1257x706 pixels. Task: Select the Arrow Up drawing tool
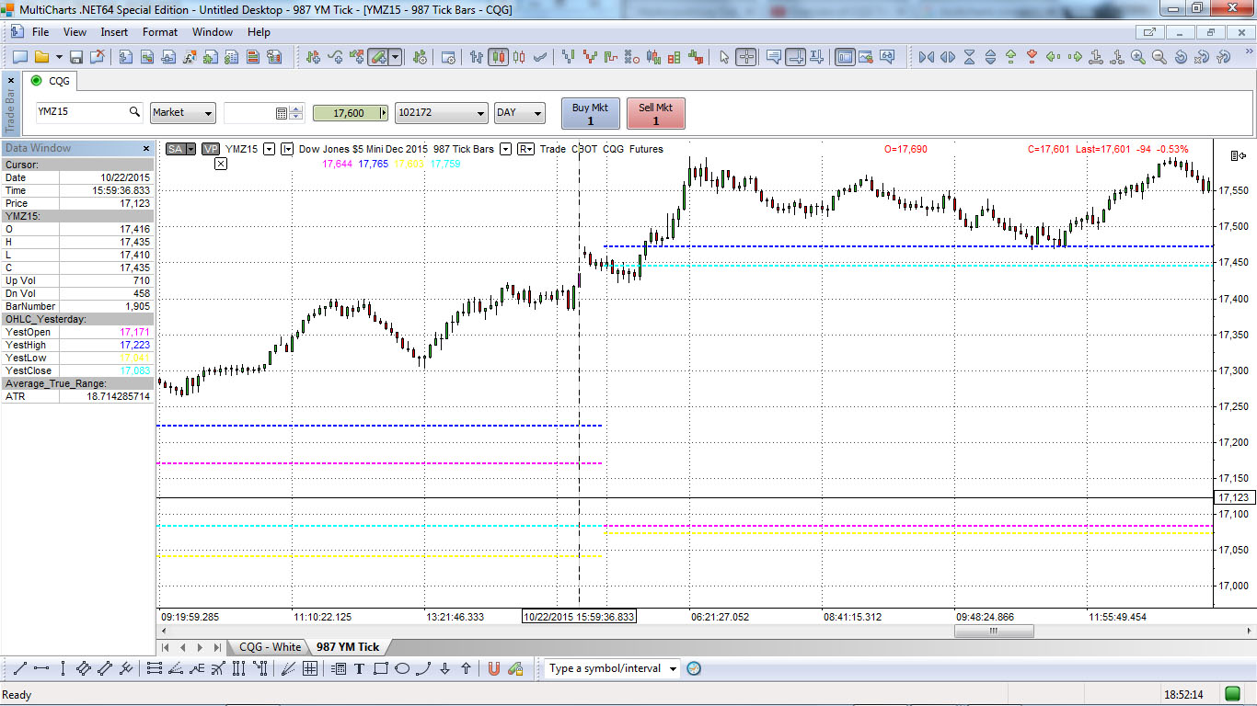tap(466, 668)
